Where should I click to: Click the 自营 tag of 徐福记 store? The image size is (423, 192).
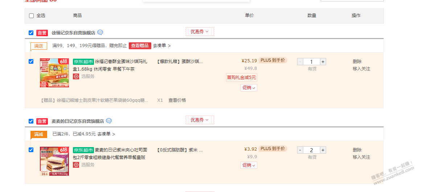[42, 33]
